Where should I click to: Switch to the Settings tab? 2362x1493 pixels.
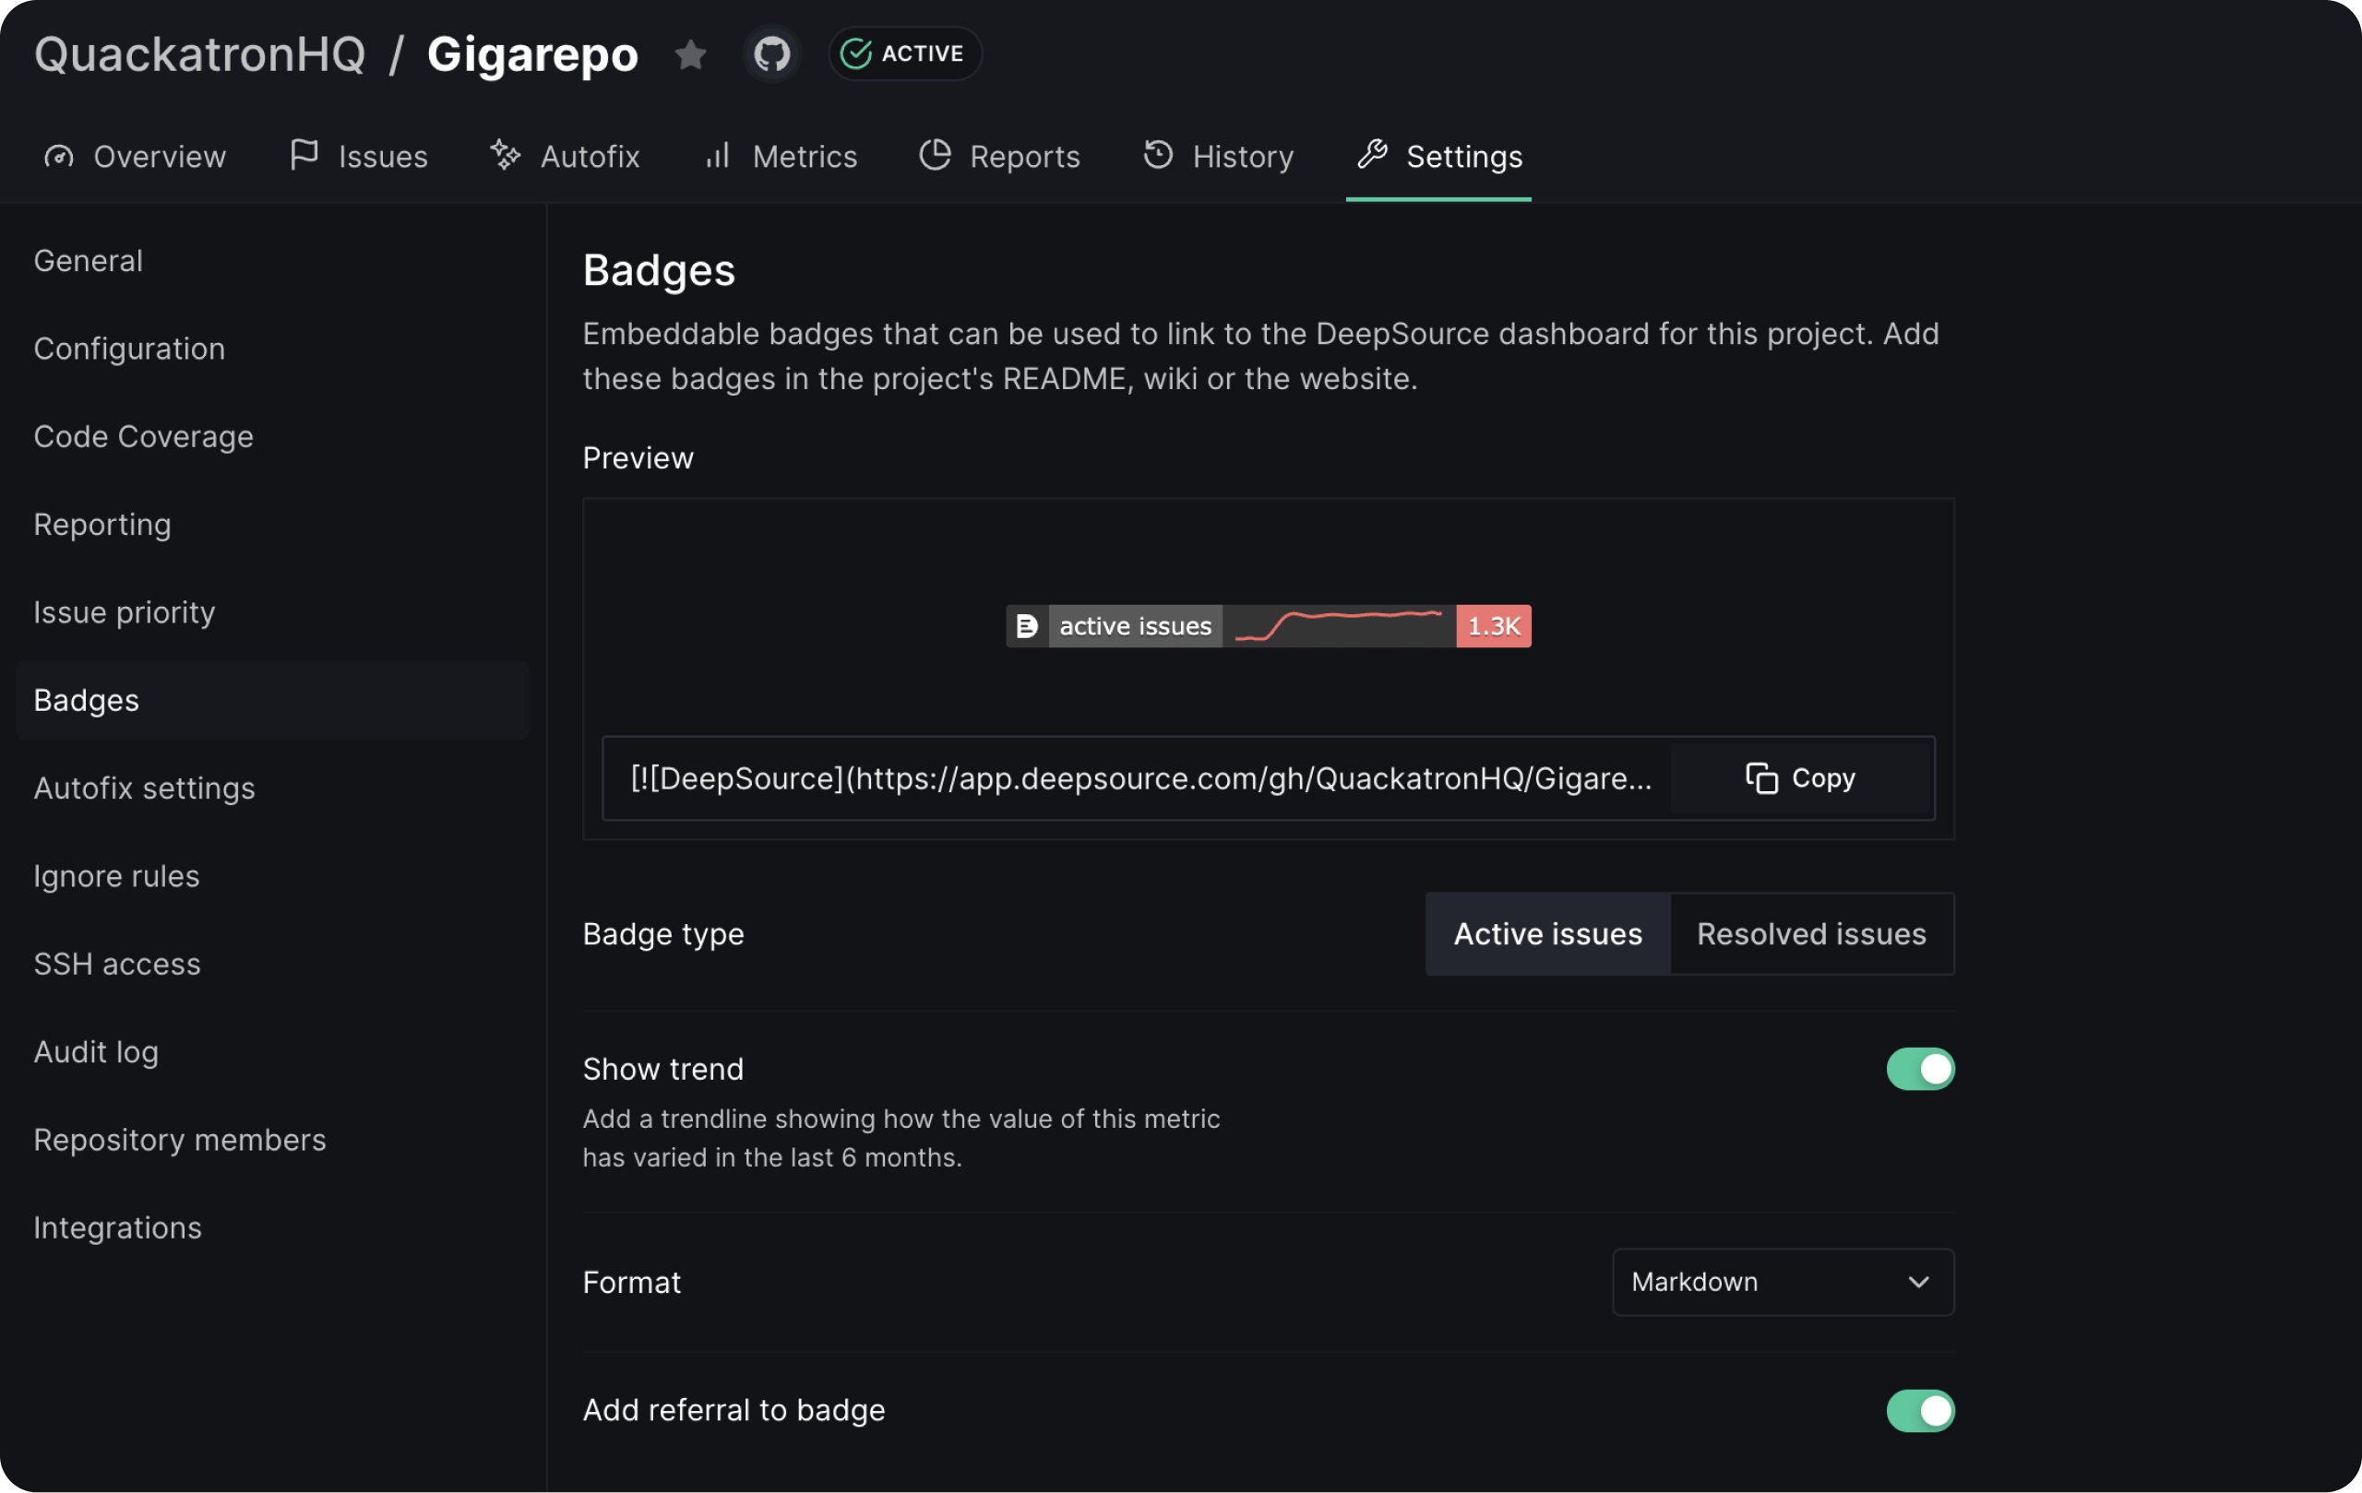click(x=1439, y=157)
